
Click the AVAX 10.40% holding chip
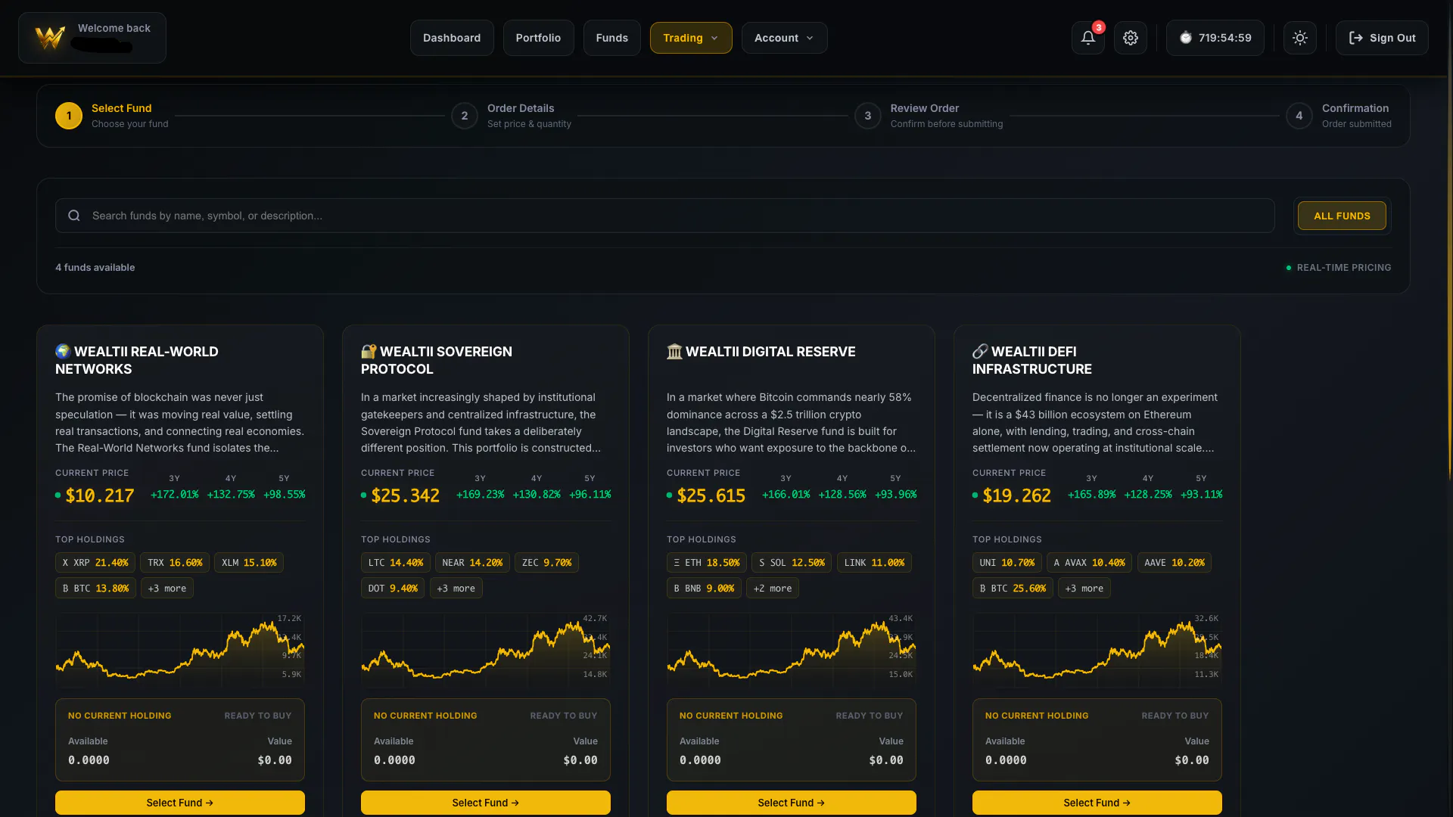pos(1089,562)
